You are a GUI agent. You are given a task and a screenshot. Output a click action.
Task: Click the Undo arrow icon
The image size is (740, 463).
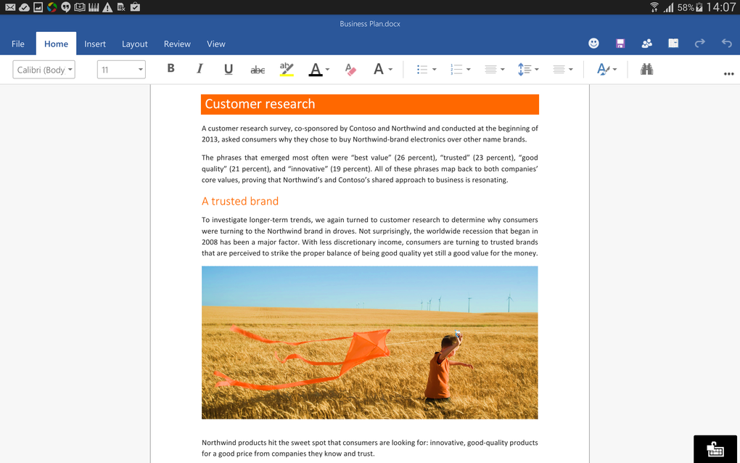(726, 44)
